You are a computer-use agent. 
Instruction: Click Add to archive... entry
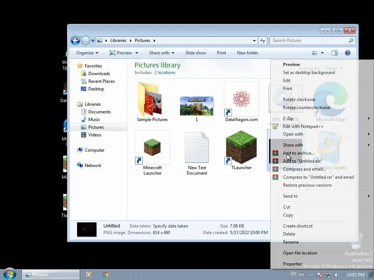coord(298,153)
